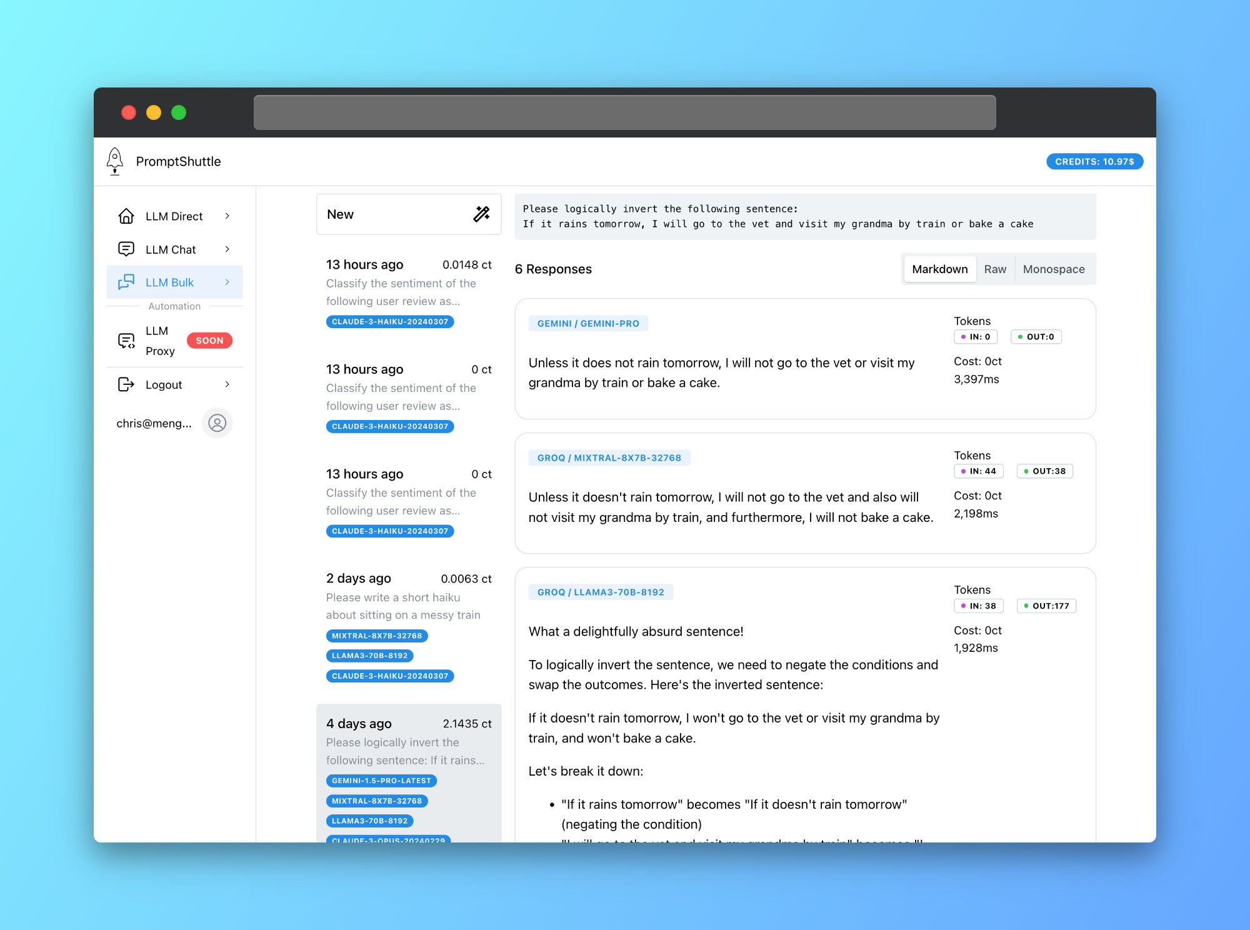Click the OUT:38 token badge
The image size is (1250, 930).
1045,471
